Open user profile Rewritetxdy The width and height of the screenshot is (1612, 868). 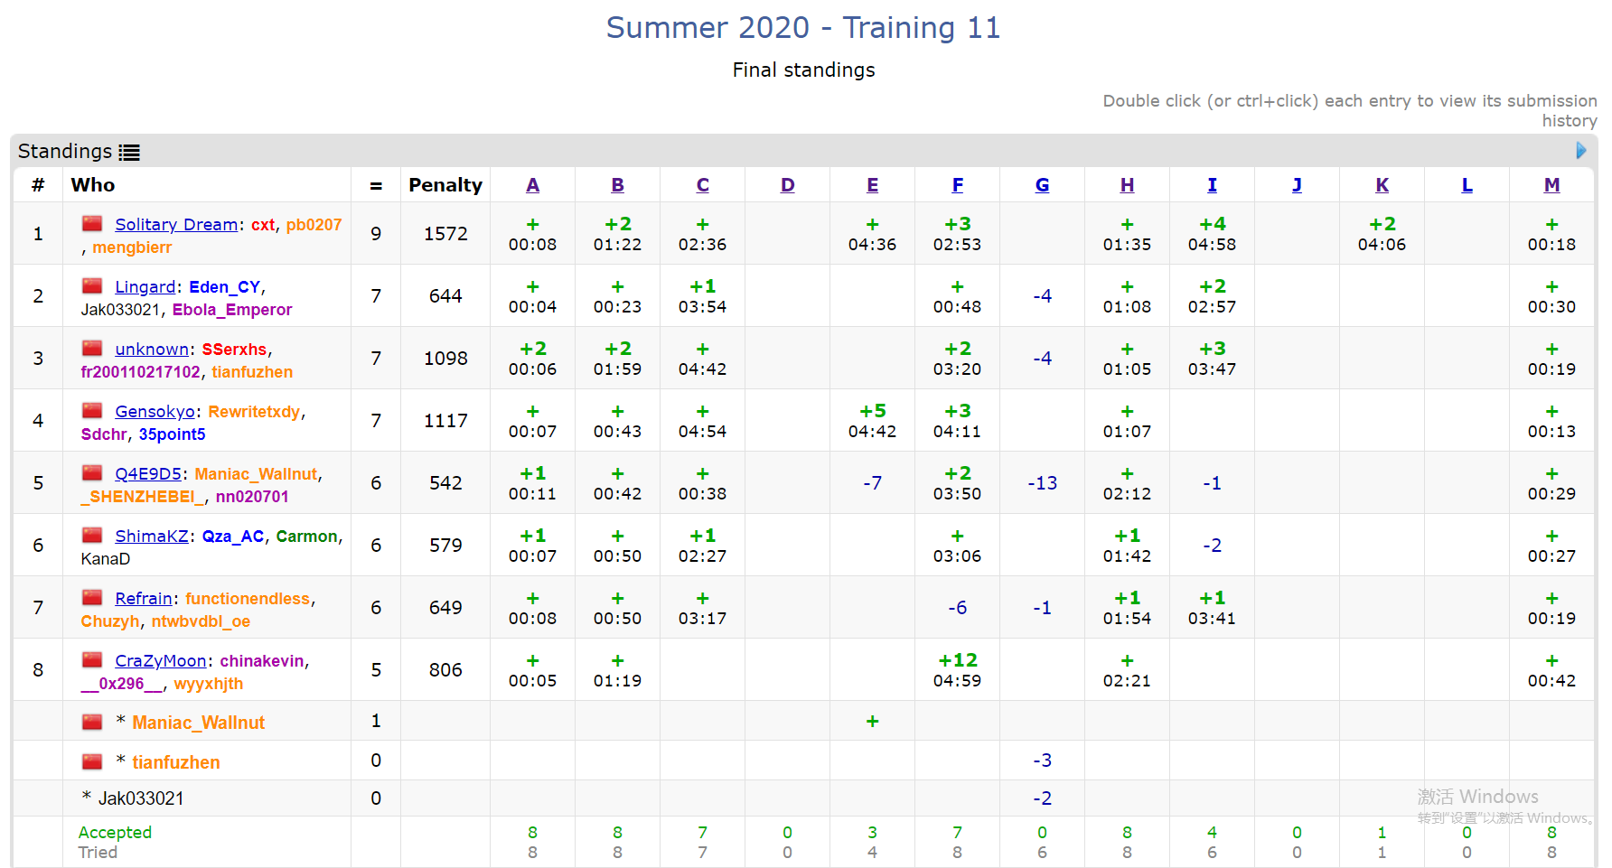coord(254,411)
